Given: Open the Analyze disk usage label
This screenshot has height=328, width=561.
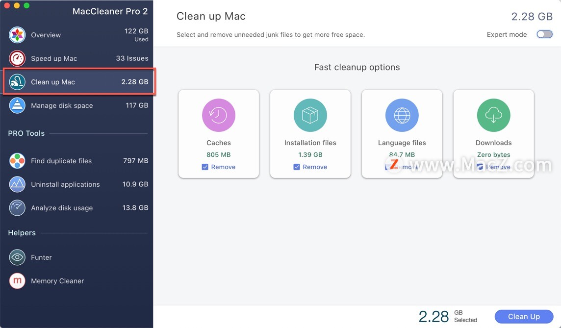Looking at the screenshot, I should (62, 208).
